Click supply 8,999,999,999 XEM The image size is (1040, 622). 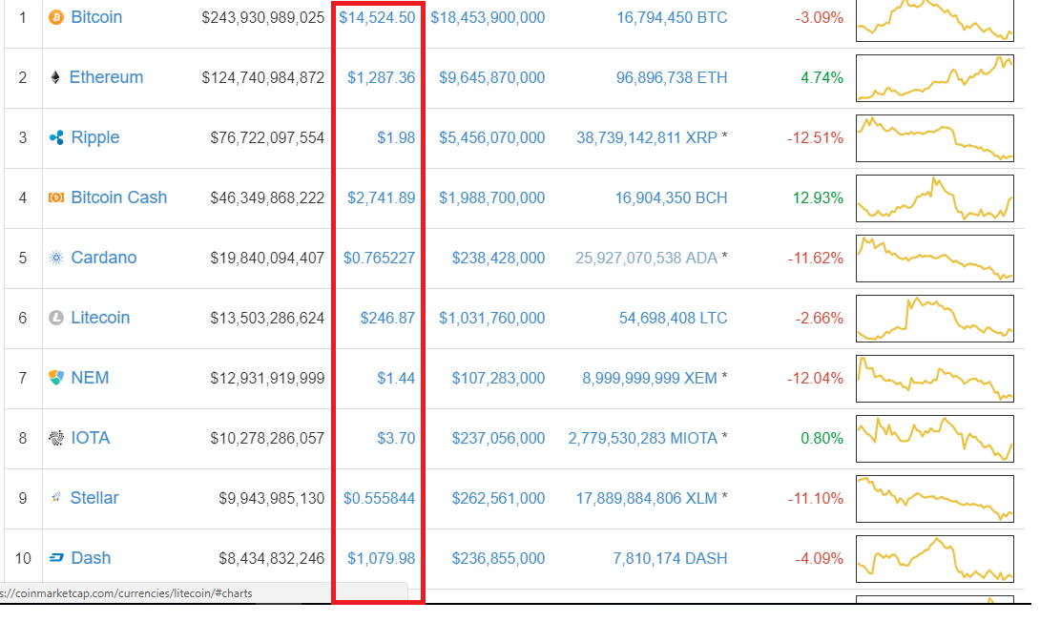click(x=650, y=378)
